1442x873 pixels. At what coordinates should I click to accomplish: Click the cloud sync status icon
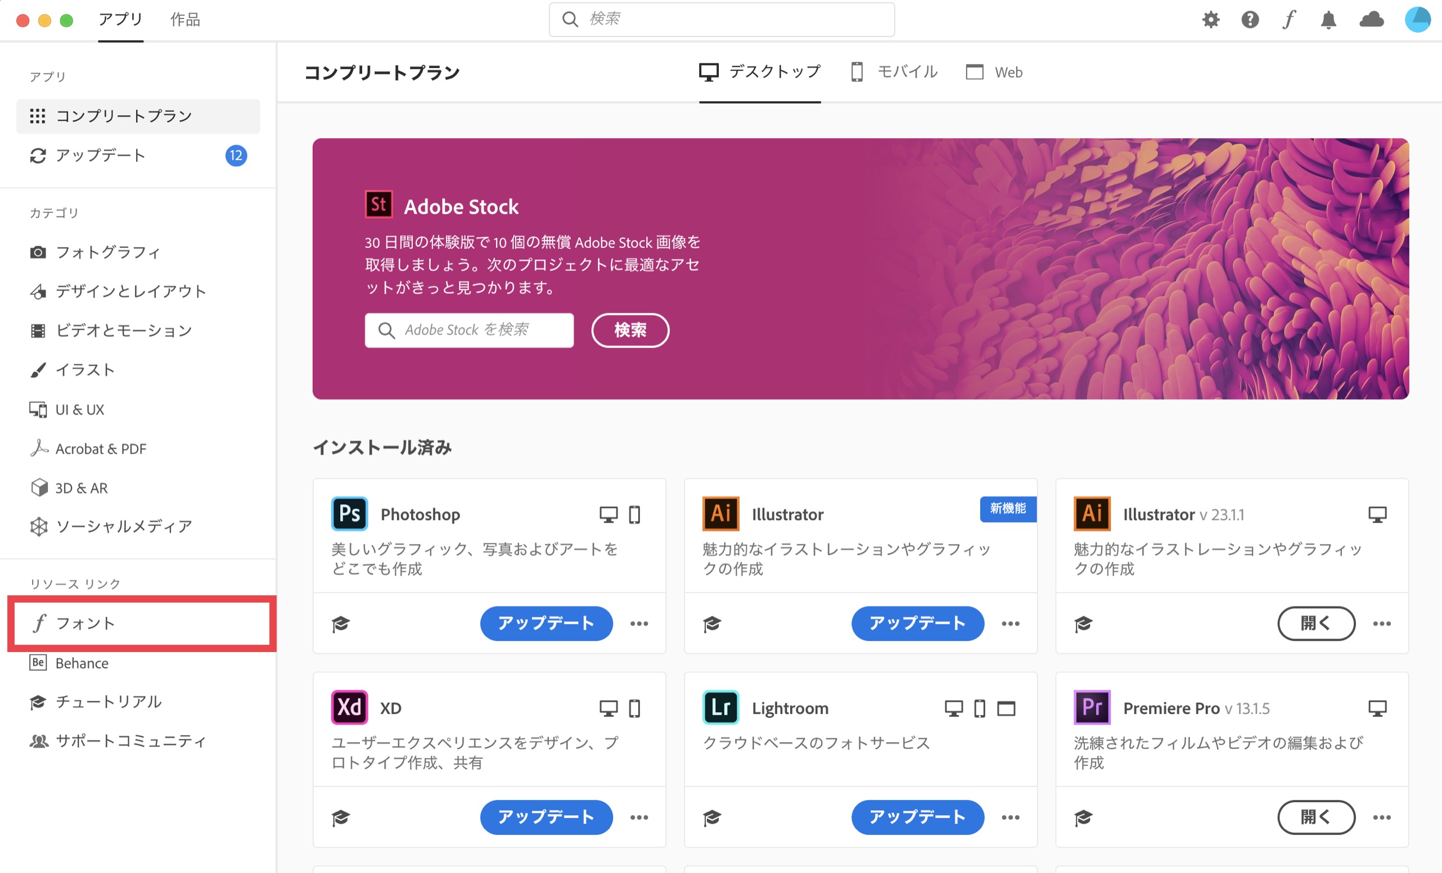(1371, 20)
